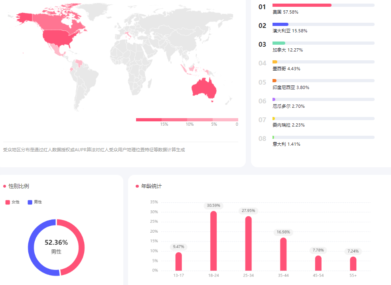Click the 55+ age bar

point(353,263)
